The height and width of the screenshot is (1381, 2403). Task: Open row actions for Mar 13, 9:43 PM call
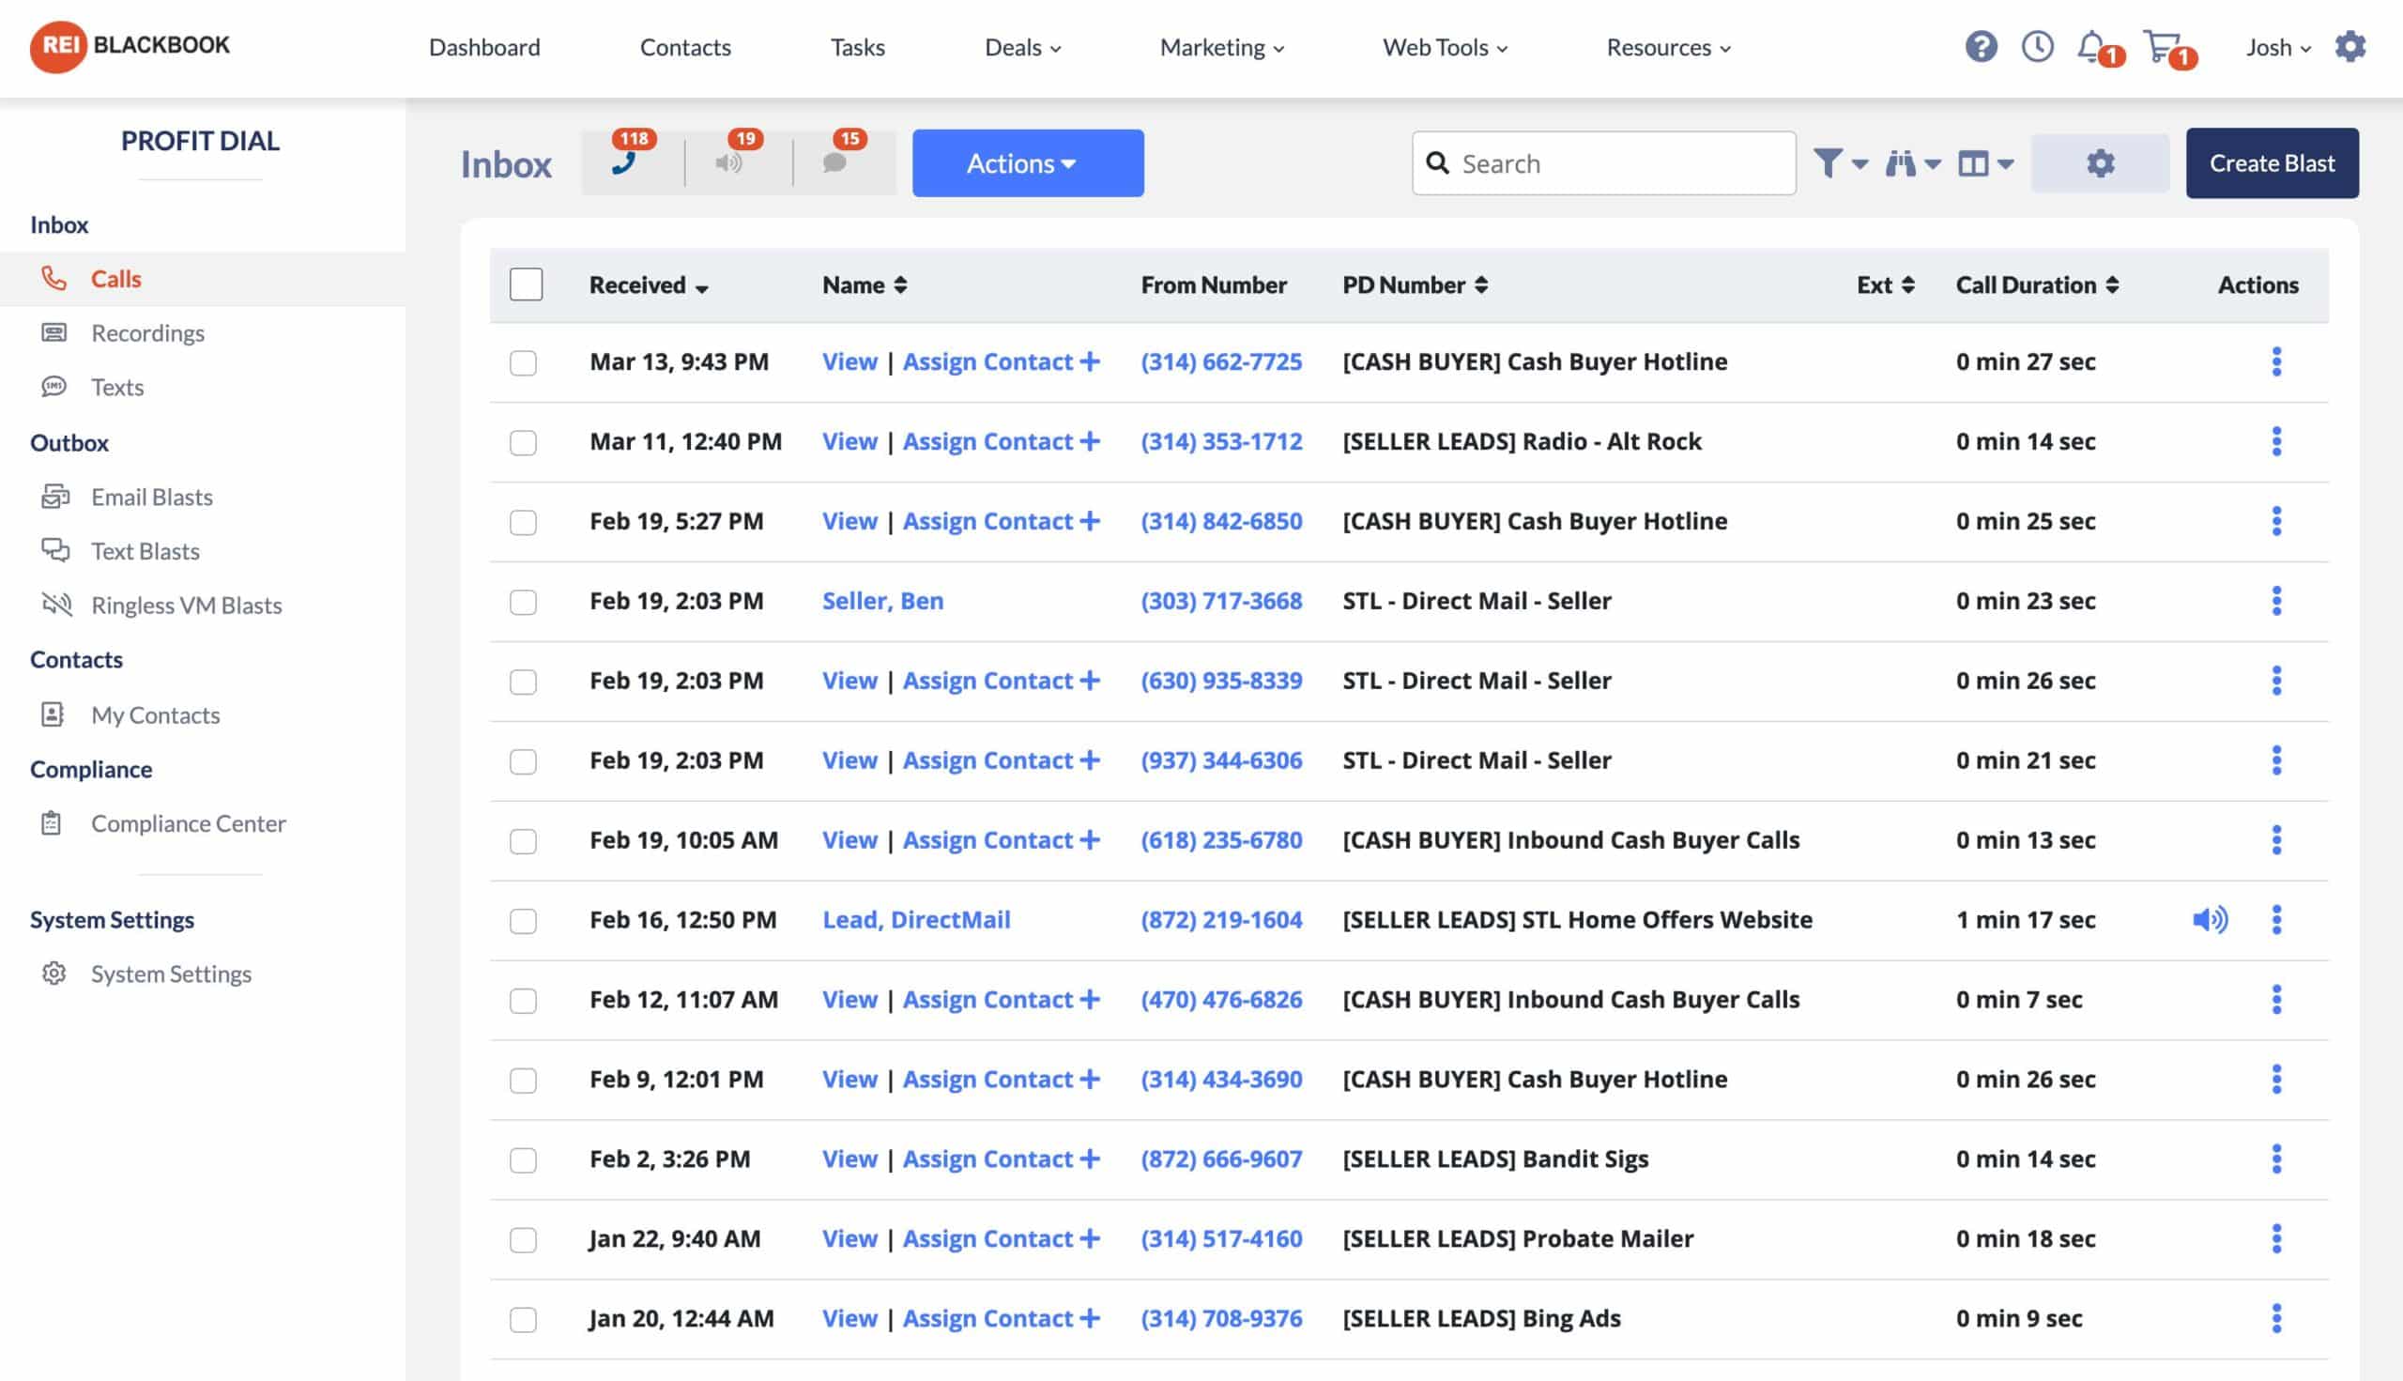click(x=2276, y=361)
